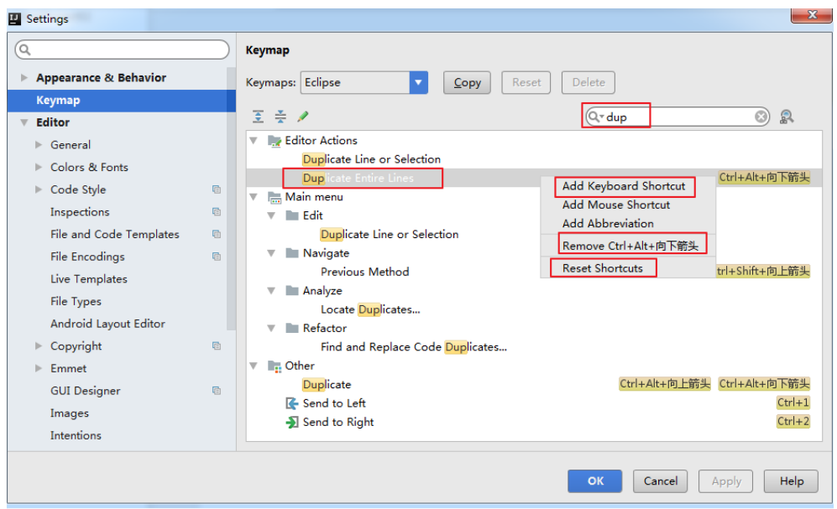Collapse the Editor Actions group
Viewport: 837px width, 509px height.
point(254,141)
